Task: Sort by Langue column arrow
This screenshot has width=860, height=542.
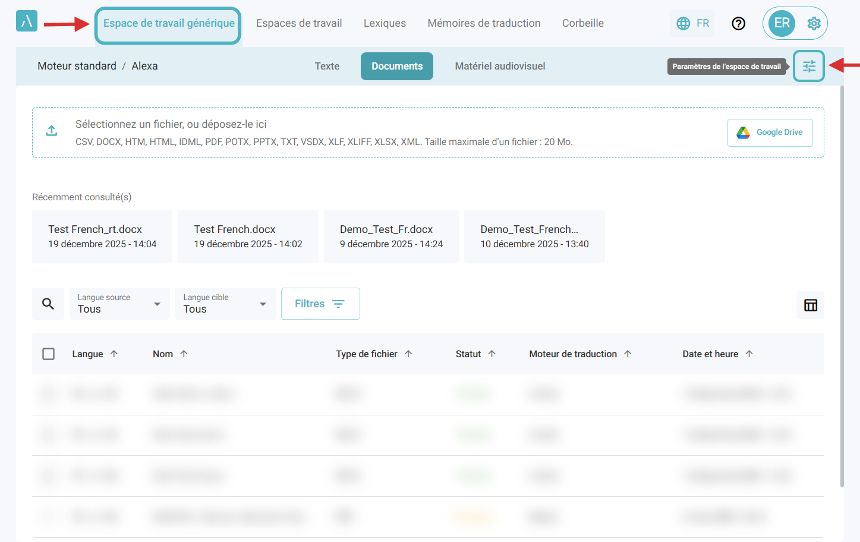Action: click(x=114, y=354)
